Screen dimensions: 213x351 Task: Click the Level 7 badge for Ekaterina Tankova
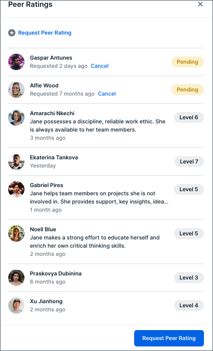click(x=189, y=162)
